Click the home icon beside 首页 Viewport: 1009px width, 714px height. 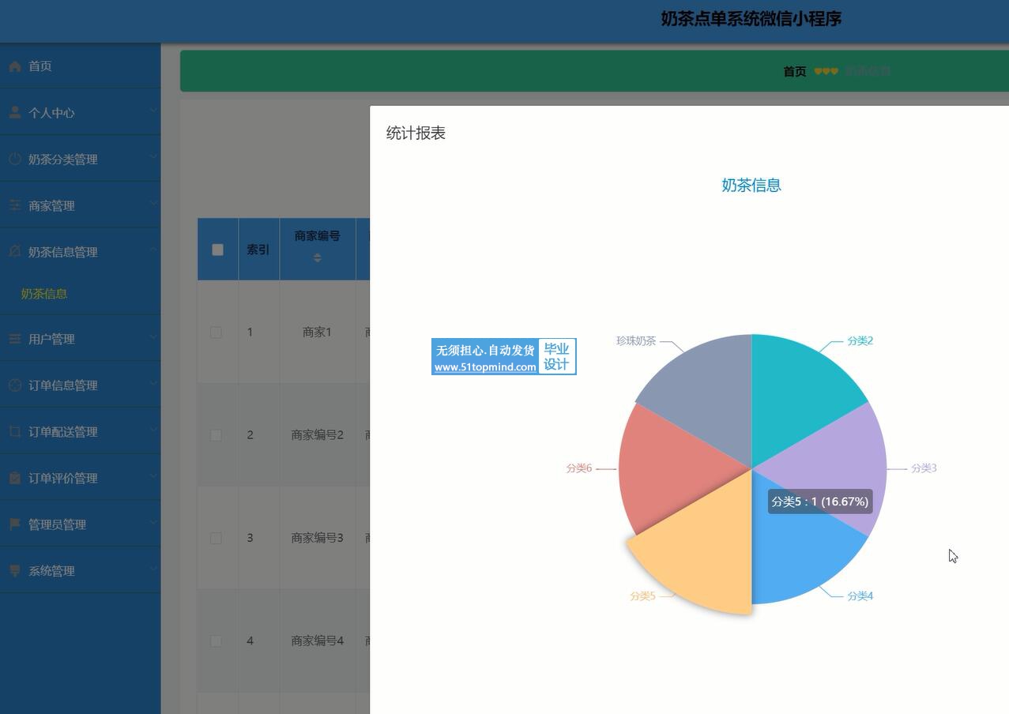coord(15,66)
